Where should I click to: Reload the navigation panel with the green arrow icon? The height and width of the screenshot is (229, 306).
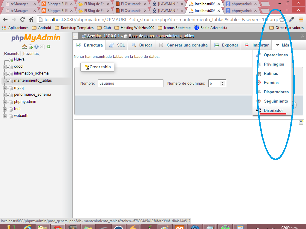48,47
